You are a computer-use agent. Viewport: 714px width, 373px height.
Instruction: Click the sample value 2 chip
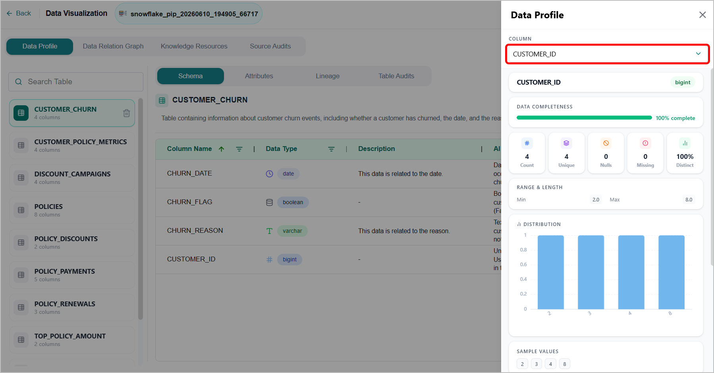(522, 364)
